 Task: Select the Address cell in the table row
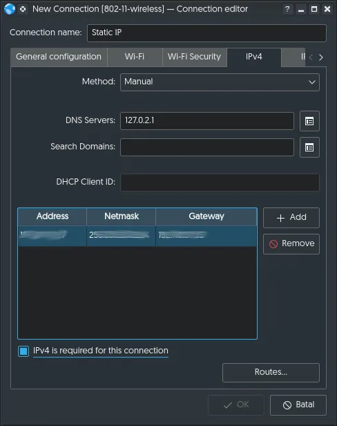tap(52, 236)
